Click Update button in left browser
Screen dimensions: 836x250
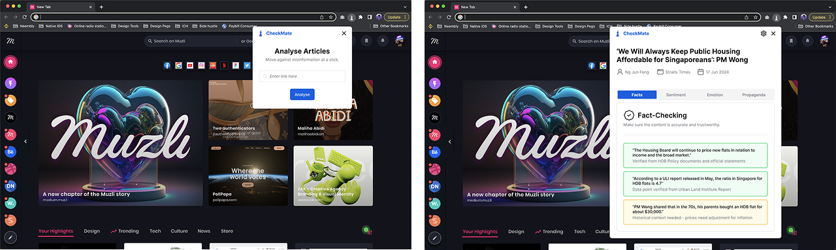396,17
